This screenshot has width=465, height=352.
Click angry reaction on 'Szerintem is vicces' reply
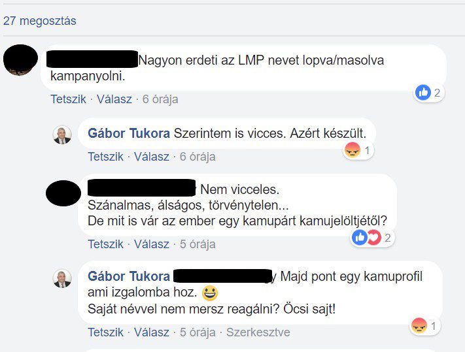pyautogui.click(x=352, y=150)
